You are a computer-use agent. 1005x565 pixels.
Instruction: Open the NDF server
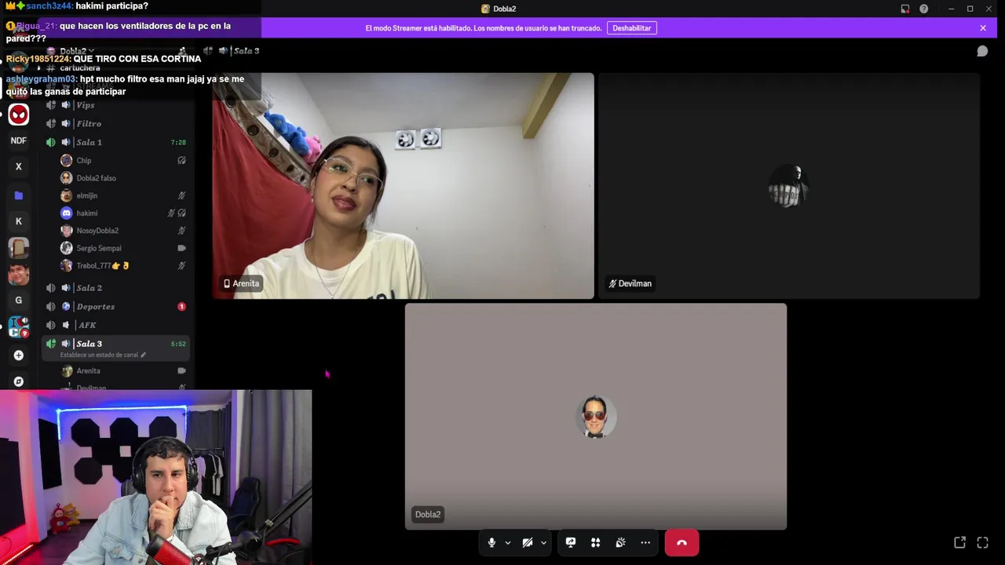click(19, 140)
